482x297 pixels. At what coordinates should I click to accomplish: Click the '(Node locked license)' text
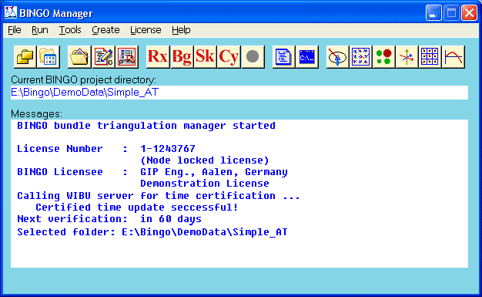pos(205,160)
